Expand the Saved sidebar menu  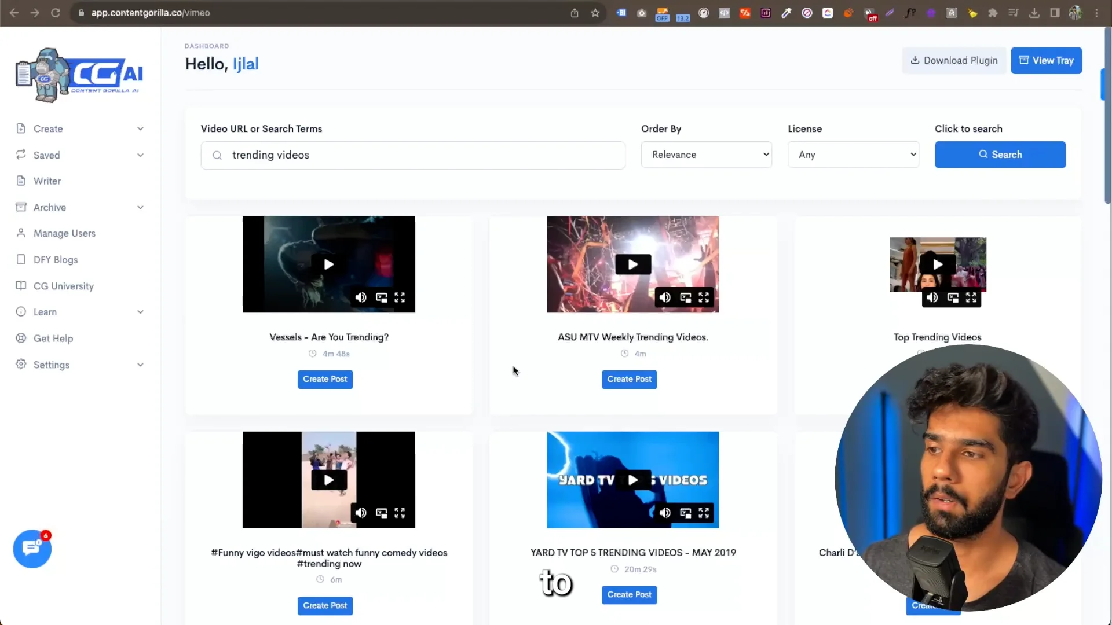[80, 155]
